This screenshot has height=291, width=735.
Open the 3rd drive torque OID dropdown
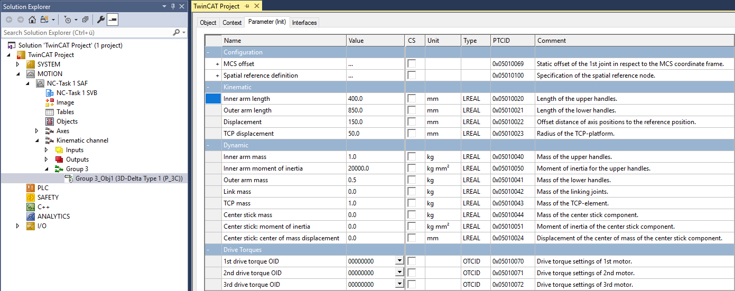pyautogui.click(x=399, y=285)
